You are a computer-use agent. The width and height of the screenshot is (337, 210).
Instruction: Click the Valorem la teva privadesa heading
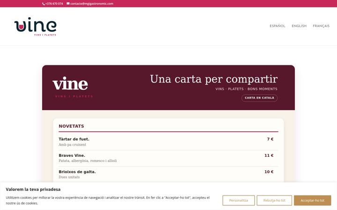pos(33,189)
